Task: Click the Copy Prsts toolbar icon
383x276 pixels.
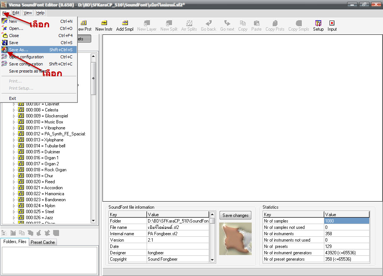Action: pyautogui.click(x=275, y=23)
